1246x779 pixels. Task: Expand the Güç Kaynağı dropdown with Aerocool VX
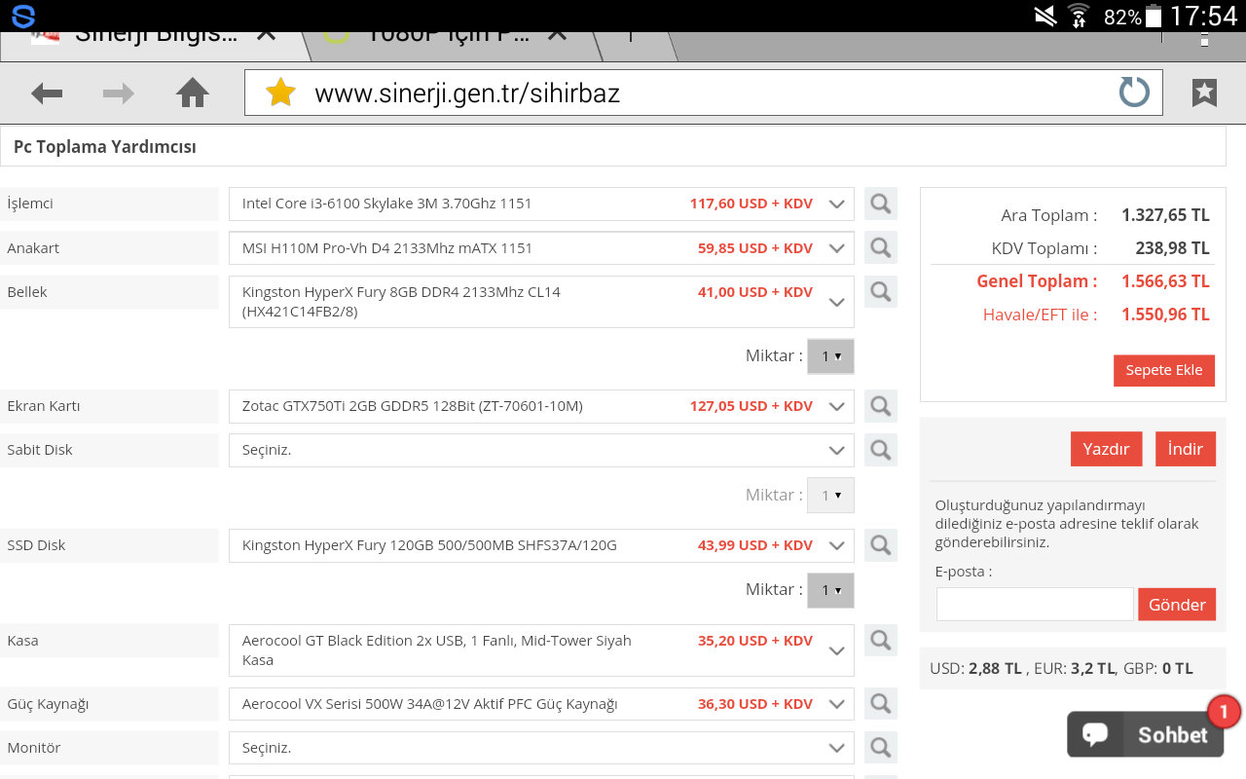tap(541, 703)
